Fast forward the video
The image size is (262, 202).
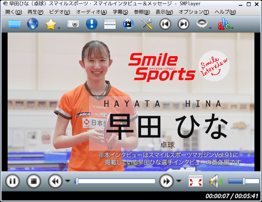166,181
